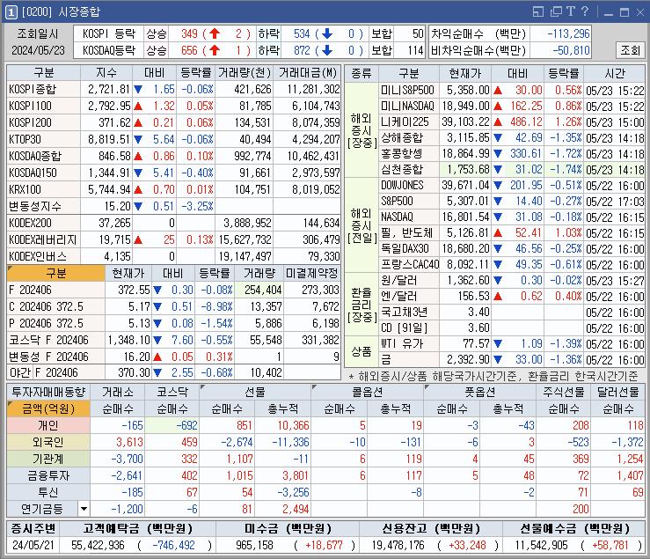
Task: Select the KOSPI종합 index row label
Action: pyautogui.click(x=43, y=89)
